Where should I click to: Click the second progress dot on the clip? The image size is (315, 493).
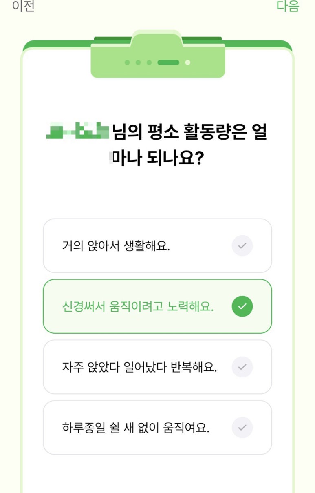tap(138, 62)
